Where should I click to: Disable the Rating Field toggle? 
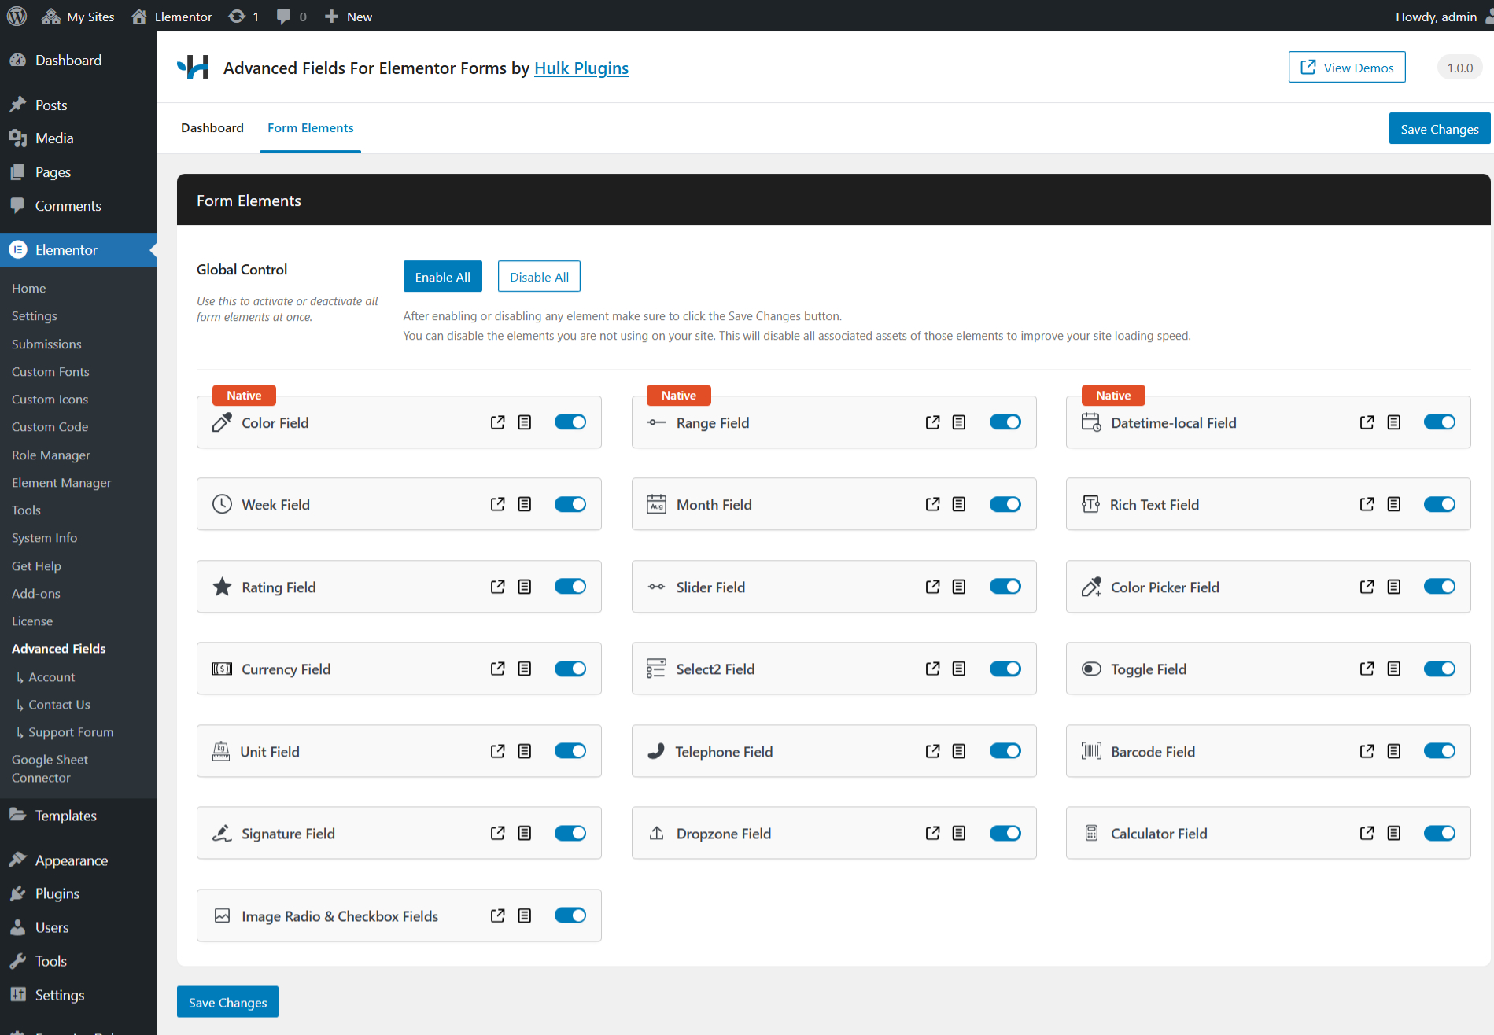pos(570,587)
